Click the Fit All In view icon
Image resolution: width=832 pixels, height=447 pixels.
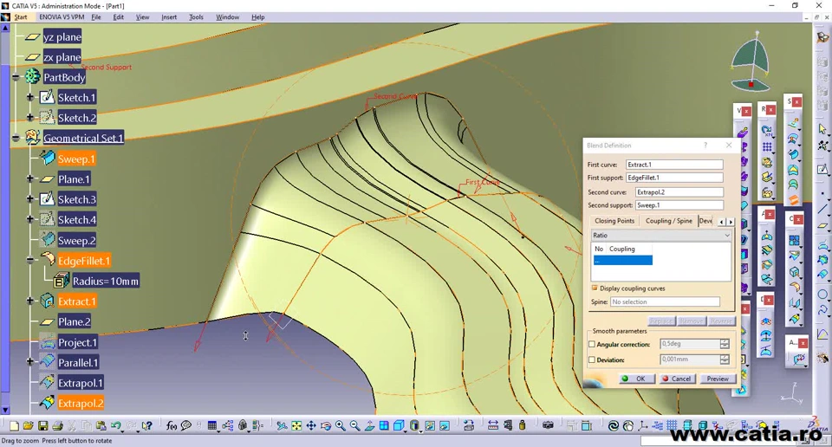296,425
